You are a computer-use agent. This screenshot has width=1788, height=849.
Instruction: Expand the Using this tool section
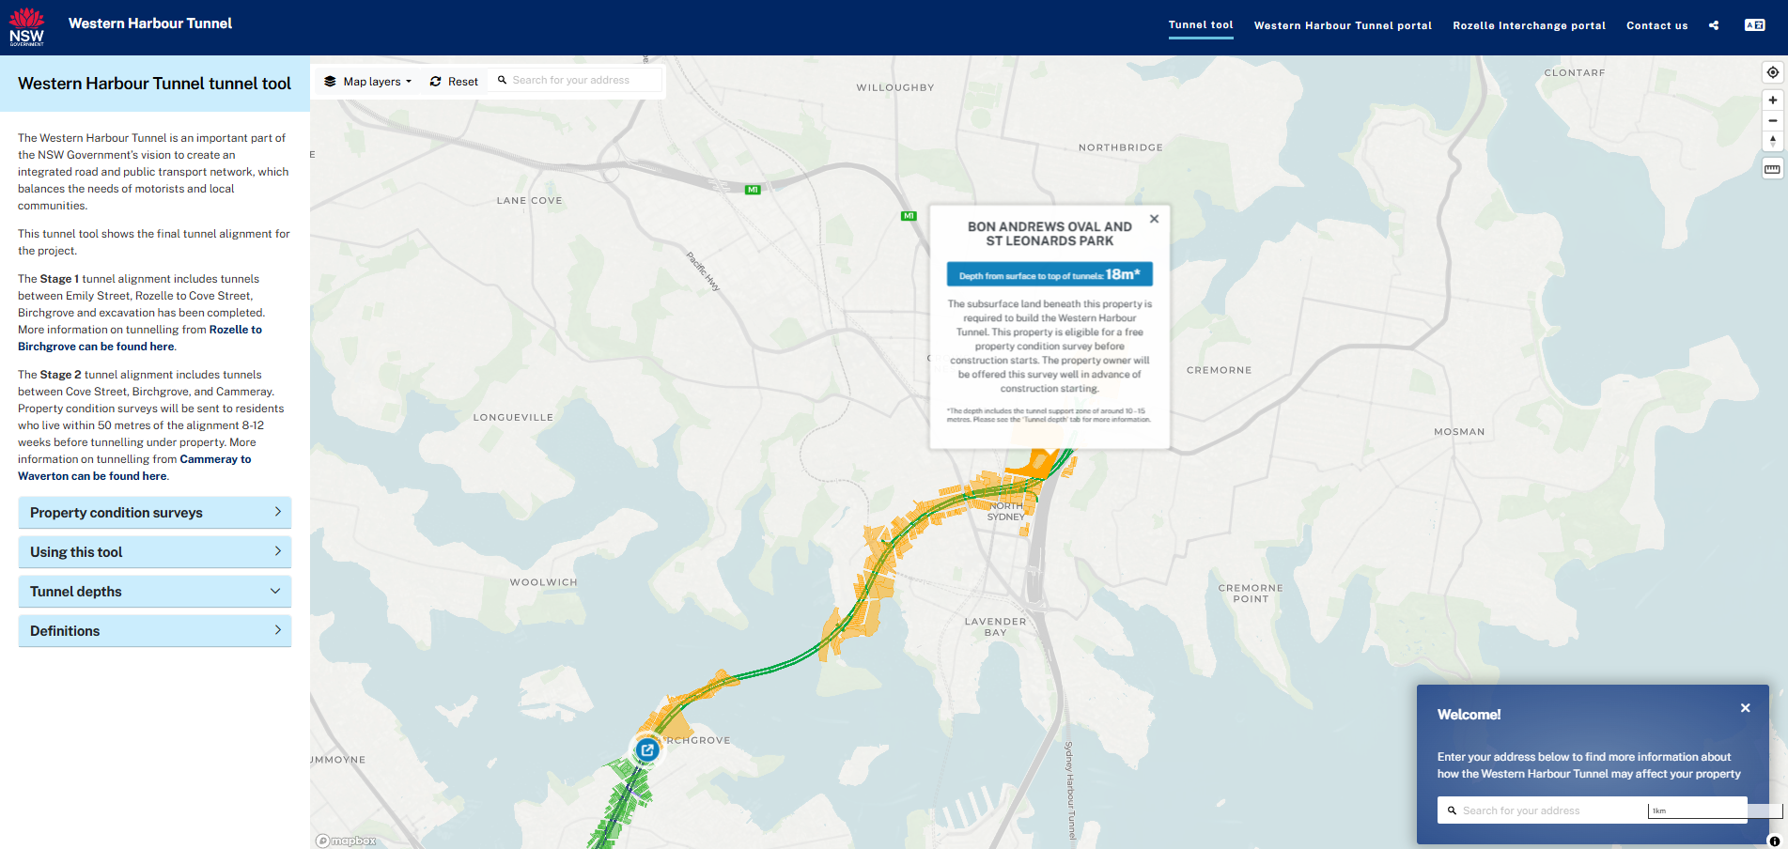(x=155, y=552)
